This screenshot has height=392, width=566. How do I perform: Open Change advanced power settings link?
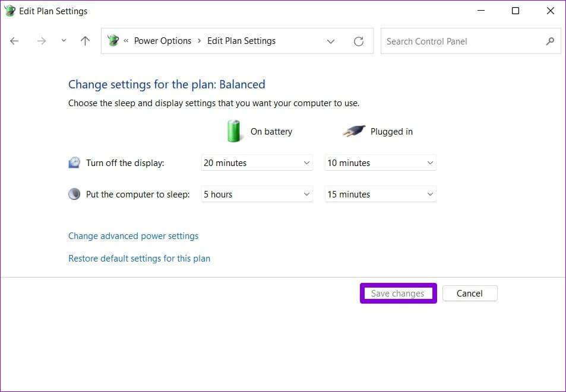coord(133,236)
